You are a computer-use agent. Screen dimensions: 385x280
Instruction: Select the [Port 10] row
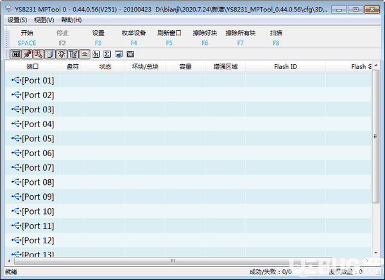188,211
